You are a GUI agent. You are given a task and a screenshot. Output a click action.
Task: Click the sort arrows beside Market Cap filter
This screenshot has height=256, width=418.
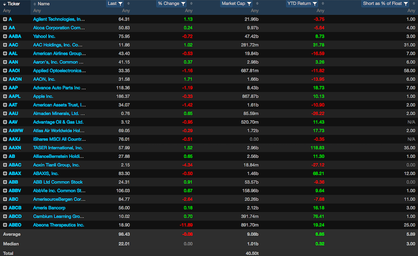coord(257,4)
